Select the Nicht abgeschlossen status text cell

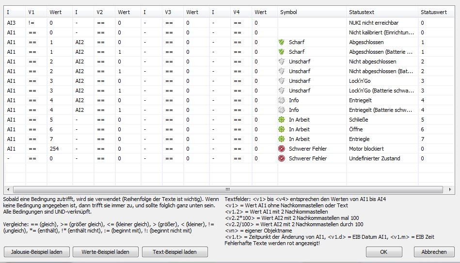373,62
